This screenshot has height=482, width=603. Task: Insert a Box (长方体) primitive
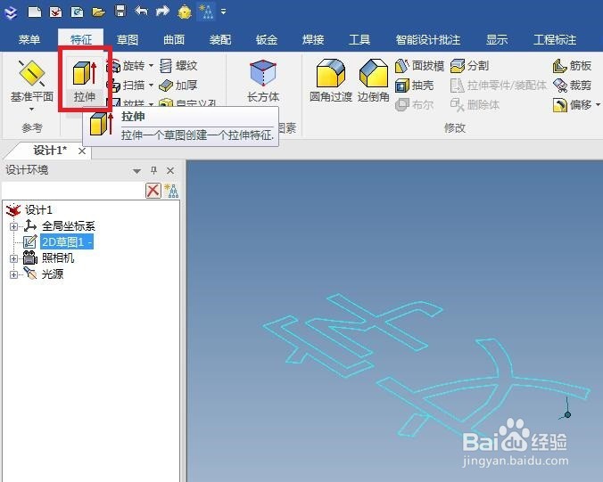point(263,81)
